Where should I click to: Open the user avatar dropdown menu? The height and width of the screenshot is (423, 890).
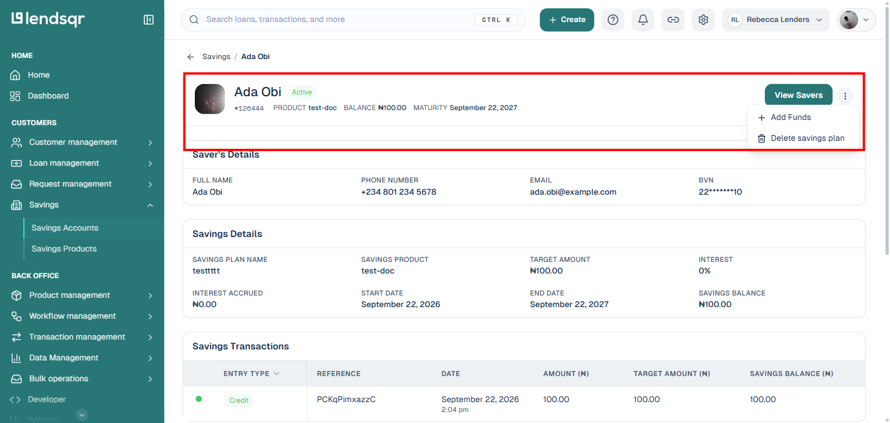click(x=856, y=20)
